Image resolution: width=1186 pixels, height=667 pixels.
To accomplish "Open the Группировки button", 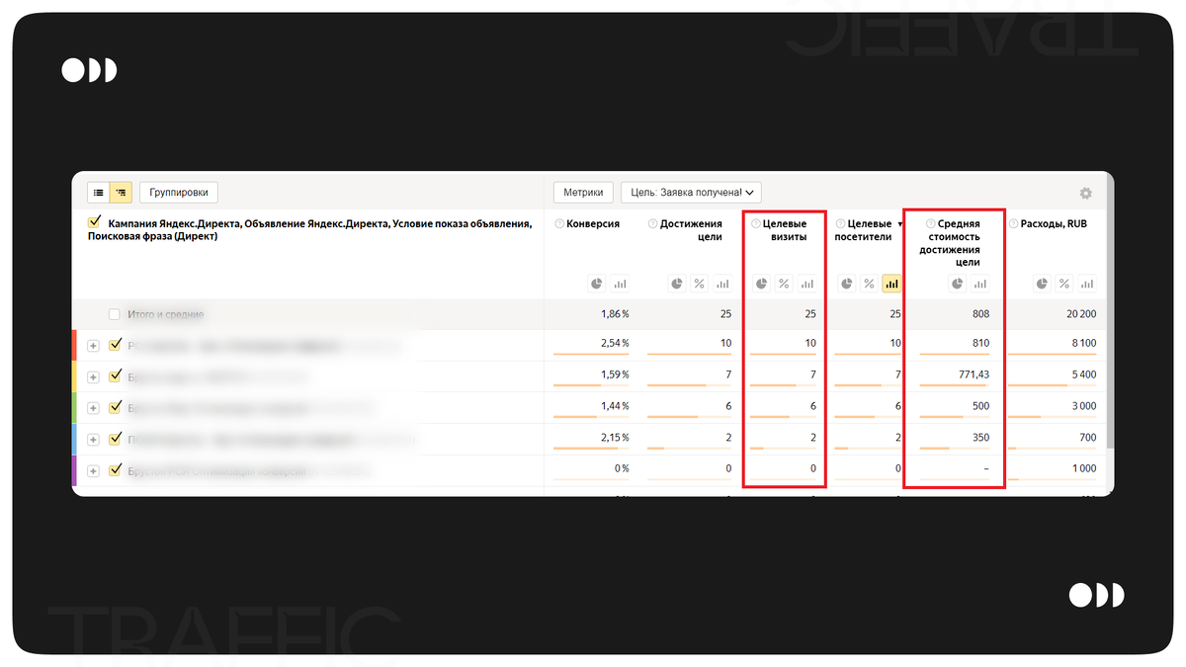I will (179, 193).
